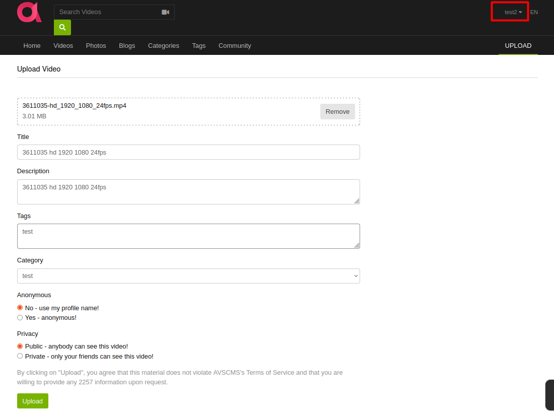
Task: Open the test2 account dropdown
Action: pos(510,12)
